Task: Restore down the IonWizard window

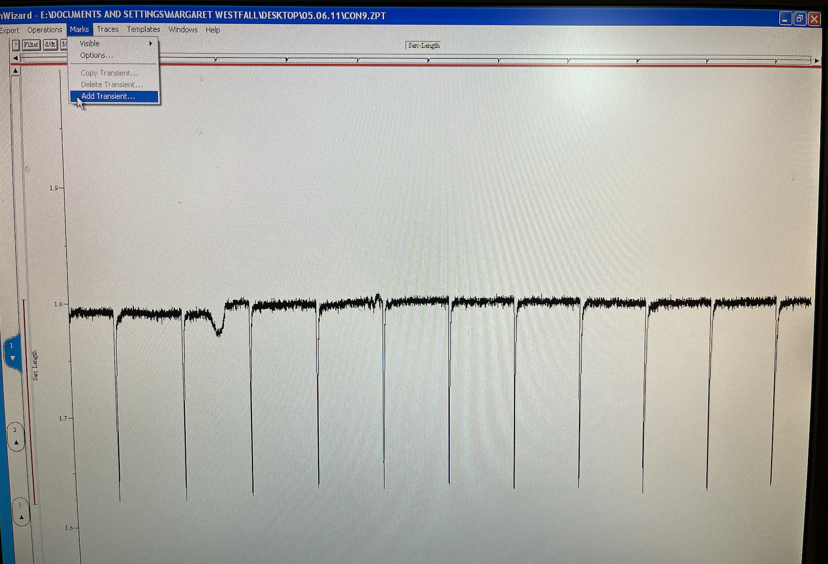Action: pos(800,19)
